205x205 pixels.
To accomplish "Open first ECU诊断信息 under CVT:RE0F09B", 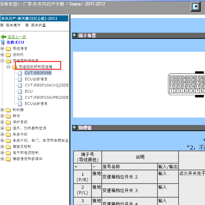I will pyautogui.click(x=36, y=79).
